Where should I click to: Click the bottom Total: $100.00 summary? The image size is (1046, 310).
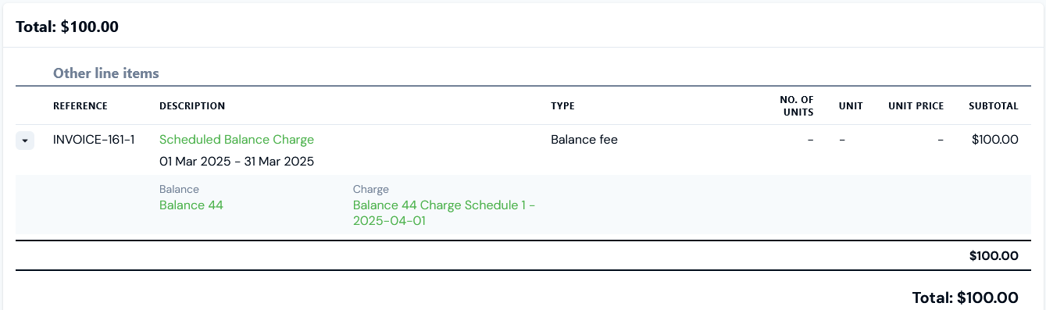(x=966, y=298)
